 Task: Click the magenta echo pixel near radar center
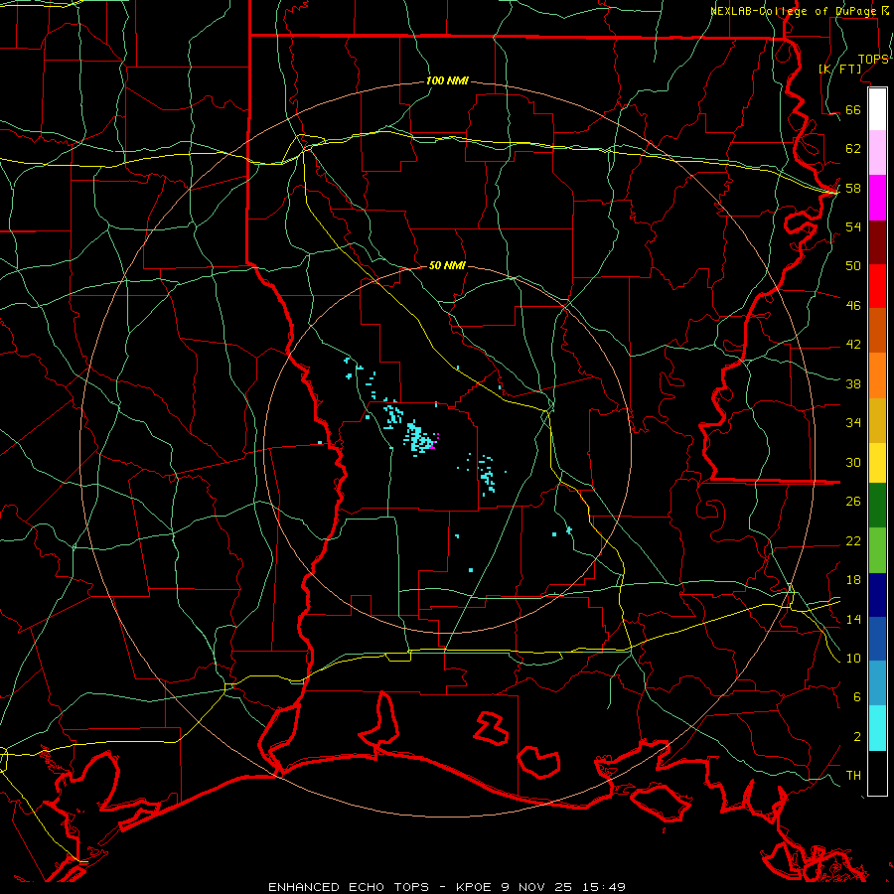pos(433,446)
